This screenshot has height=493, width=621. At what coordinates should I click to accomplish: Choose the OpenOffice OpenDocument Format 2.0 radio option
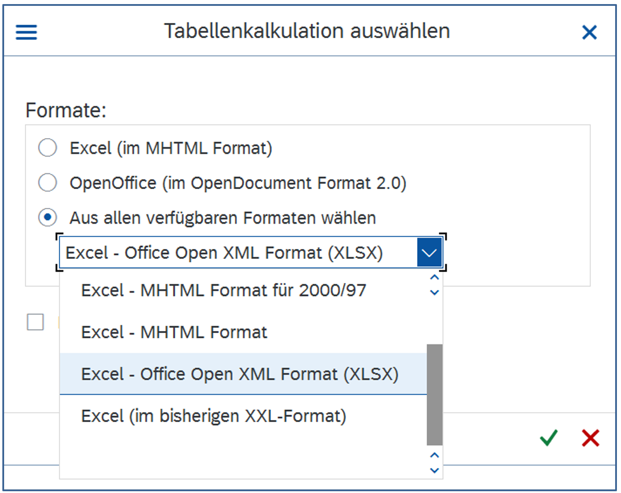pyautogui.click(x=47, y=183)
